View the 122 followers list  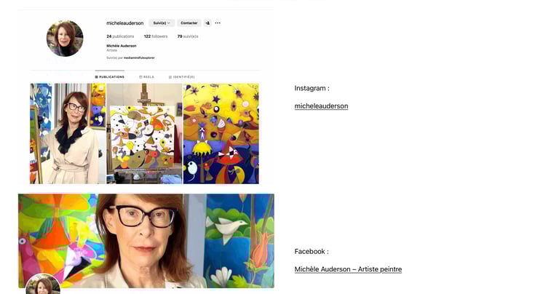click(x=156, y=36)
